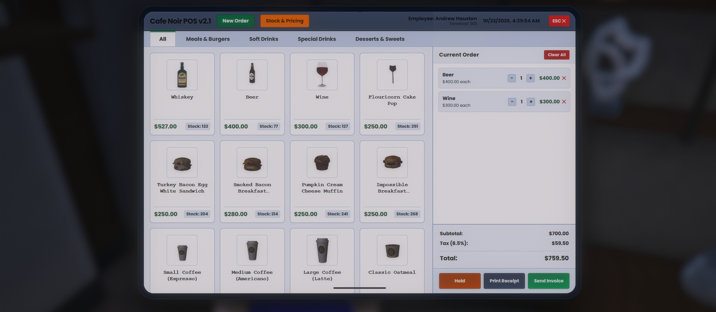Open Stock & Pricing settings

285,21
